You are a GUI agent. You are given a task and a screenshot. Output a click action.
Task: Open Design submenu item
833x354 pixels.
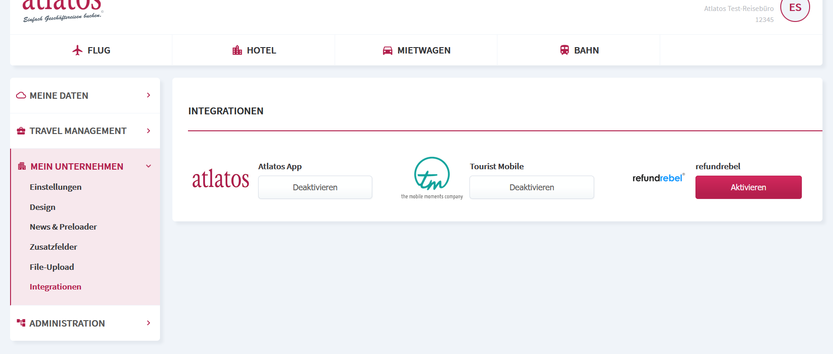tap(43, 207)
